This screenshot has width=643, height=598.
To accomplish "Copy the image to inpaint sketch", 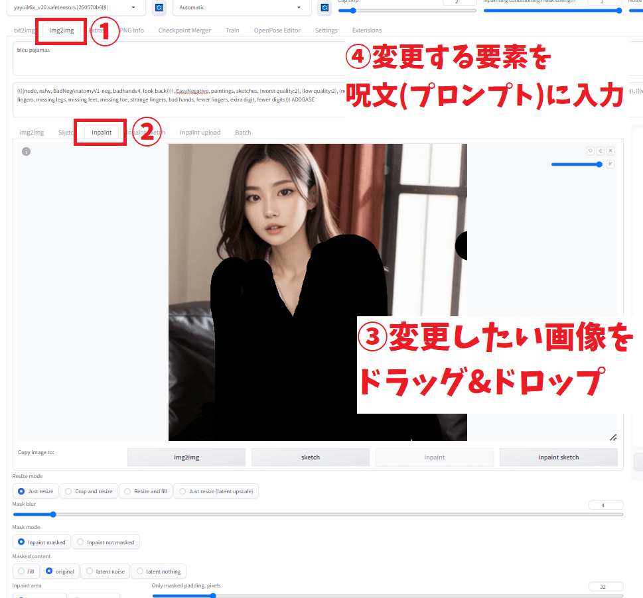I will pos(558,457).
